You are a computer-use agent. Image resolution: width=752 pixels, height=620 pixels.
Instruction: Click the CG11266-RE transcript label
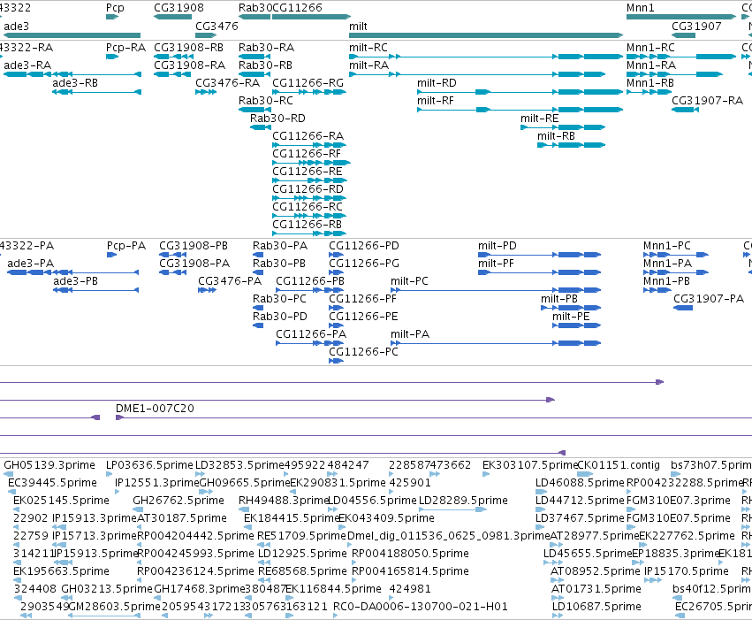coord(308,172)
